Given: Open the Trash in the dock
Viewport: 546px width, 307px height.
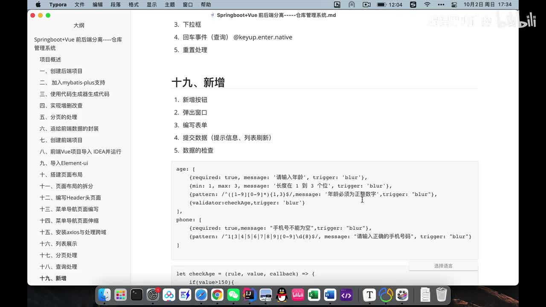Looking at the screenshot, I should click(x=441, y=295).
